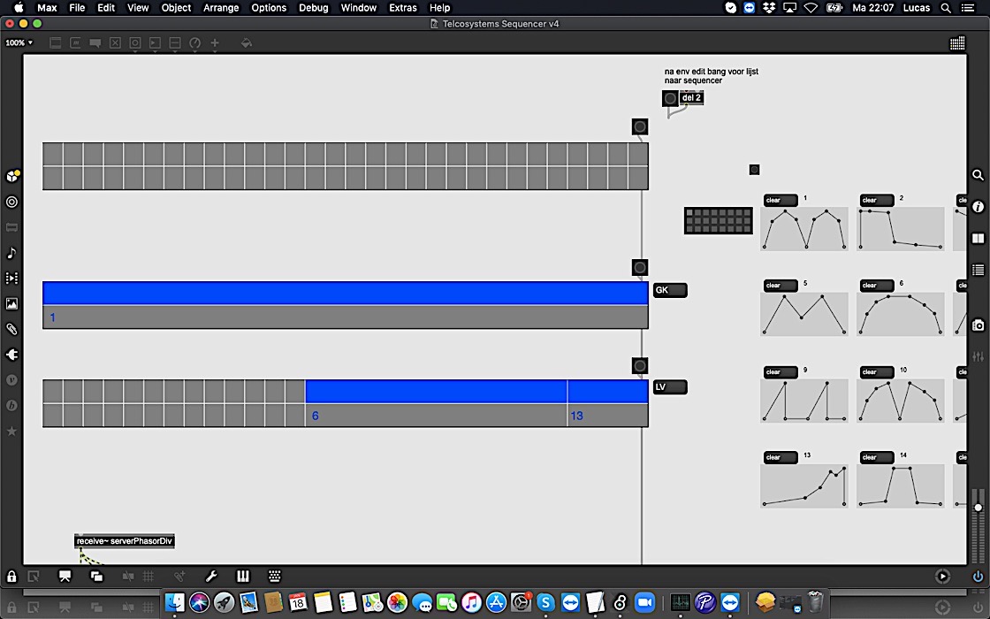Expand the add object plus dropdown
The width and height of the screenshot is (990, 619).
click(215, 43)
